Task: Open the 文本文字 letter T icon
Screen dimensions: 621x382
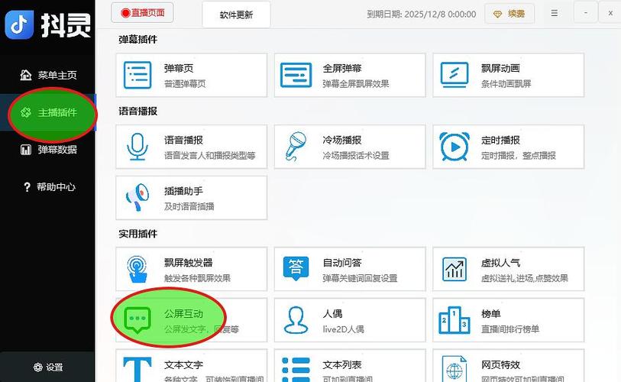Action: [137, 369]
